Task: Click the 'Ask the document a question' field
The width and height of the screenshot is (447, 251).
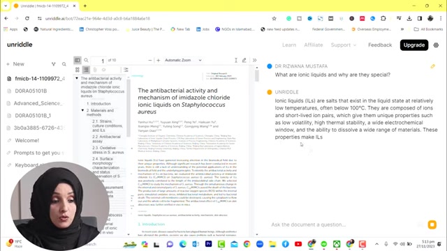Action: [345, 225]
